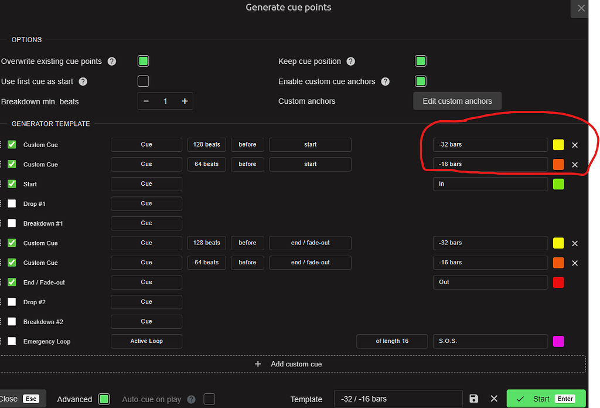Image resolution: width=600 pixels, height=408 pixels.
Task: Change the yellow color of the -32 bars cue
Action: pos(558,145)
